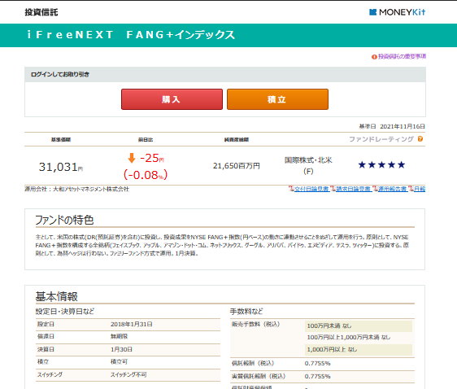This screenshot has width=457, height=389.
Task: Open the 運用報告書 link
Action: [x=392, y=189]
